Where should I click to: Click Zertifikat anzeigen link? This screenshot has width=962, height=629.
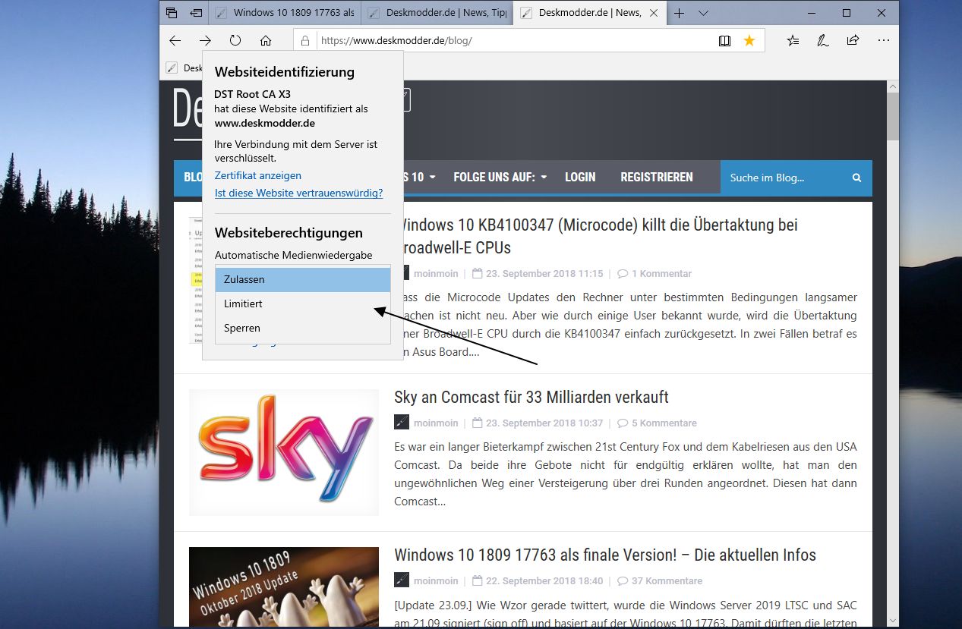coord(258,175)
